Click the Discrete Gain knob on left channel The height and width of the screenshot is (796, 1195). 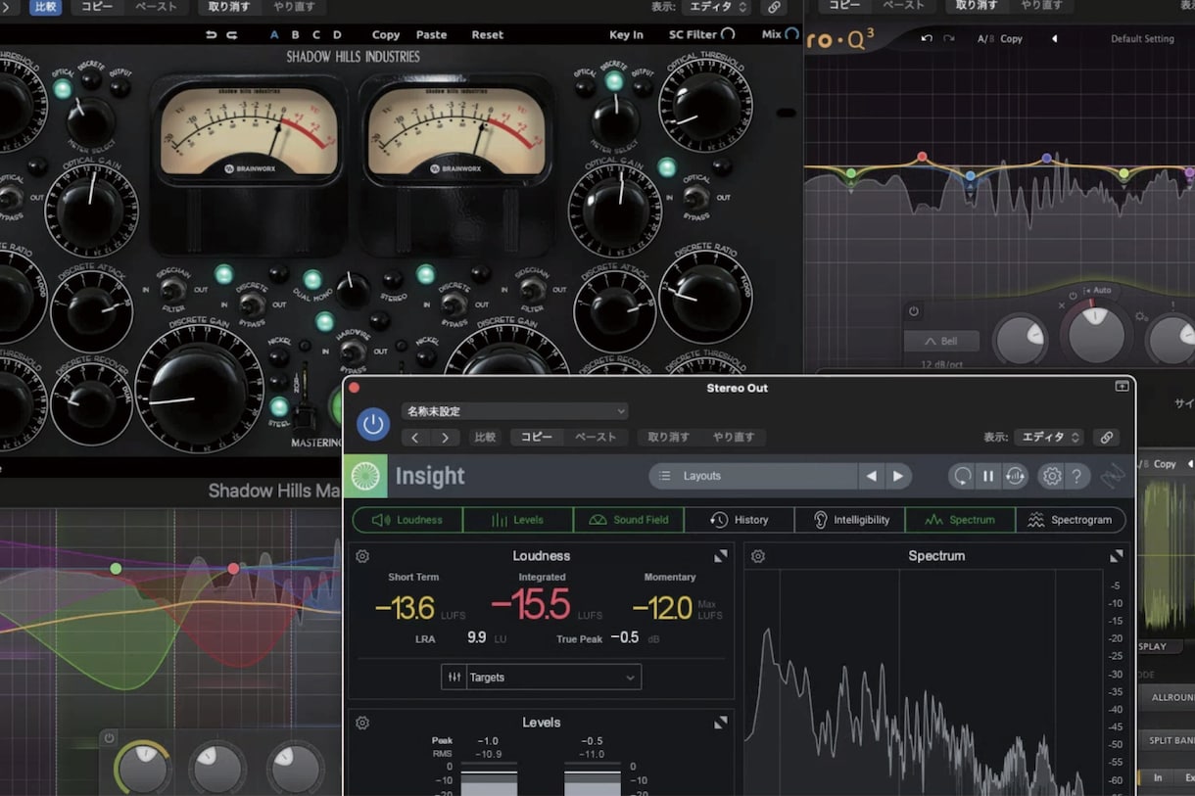[x=199, y=390]
